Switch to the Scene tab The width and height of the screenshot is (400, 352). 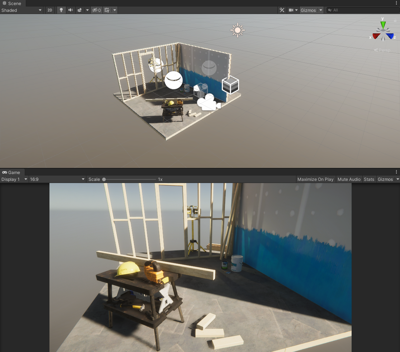tap(12, 3)
